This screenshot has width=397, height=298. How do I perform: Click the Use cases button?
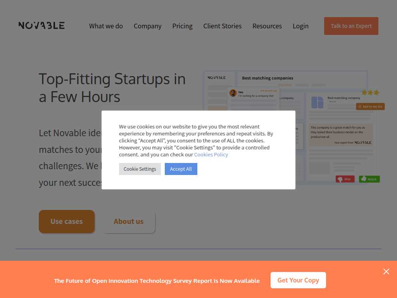[67, 221]
